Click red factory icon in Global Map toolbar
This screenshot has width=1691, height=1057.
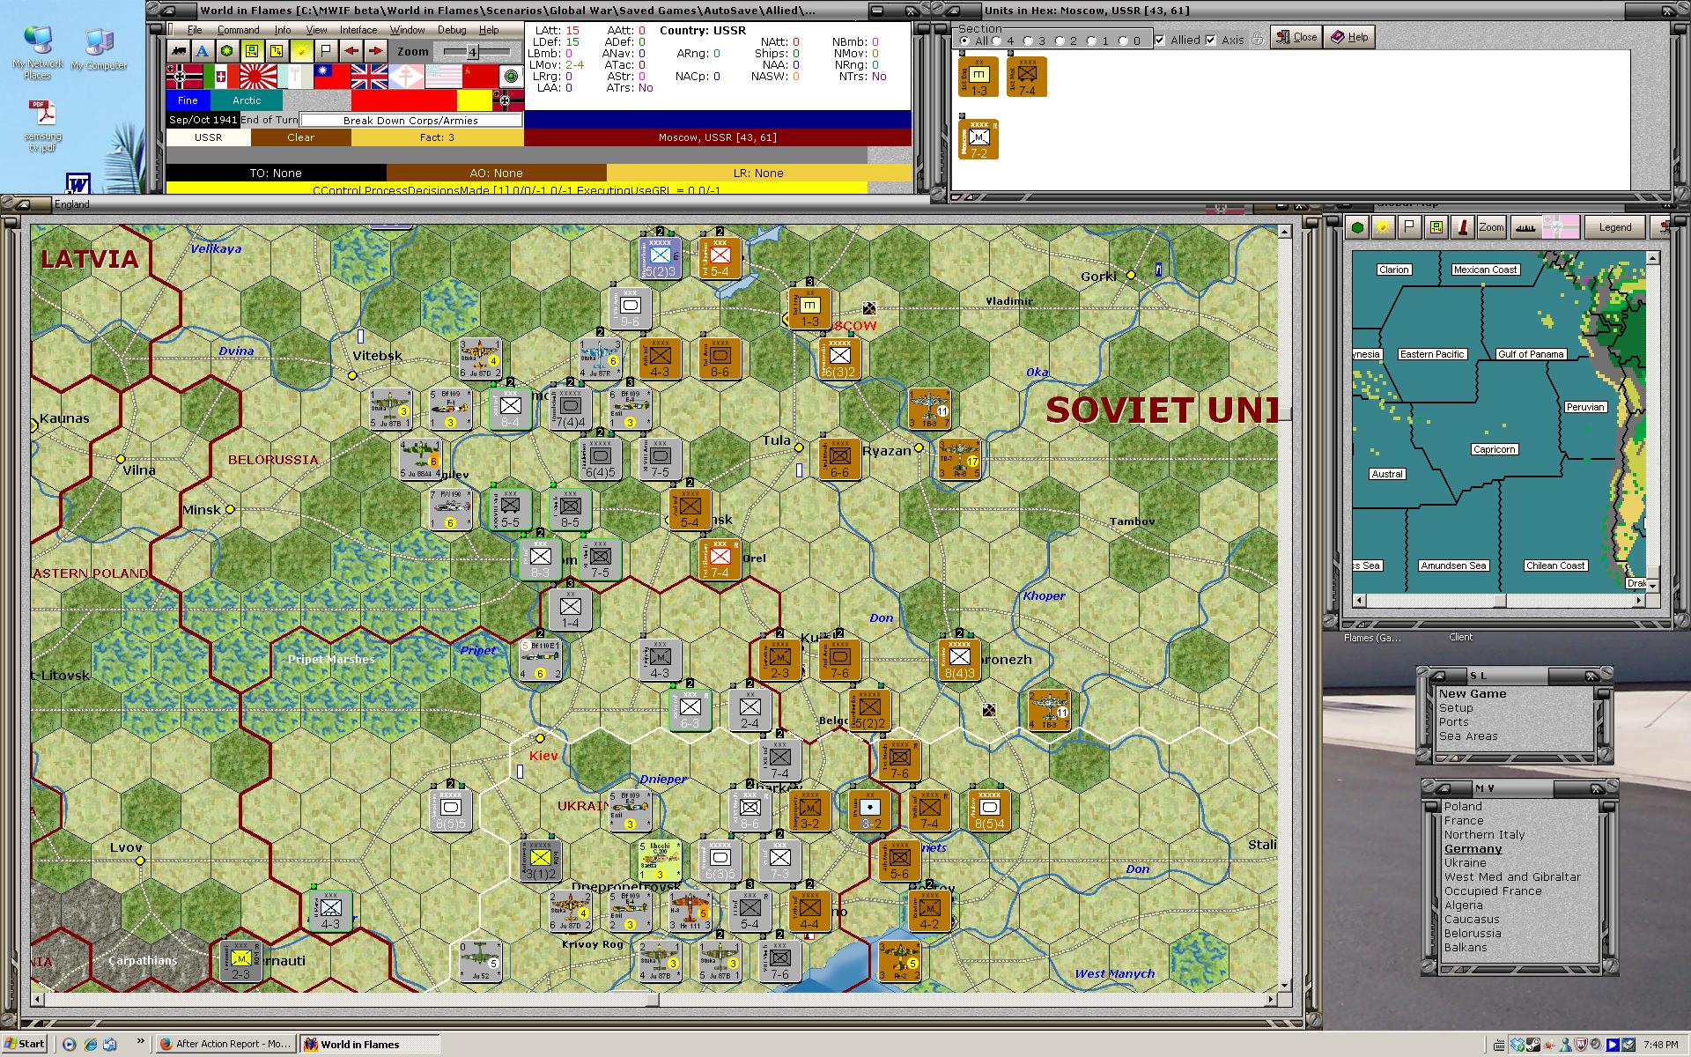pos(1462,227)
